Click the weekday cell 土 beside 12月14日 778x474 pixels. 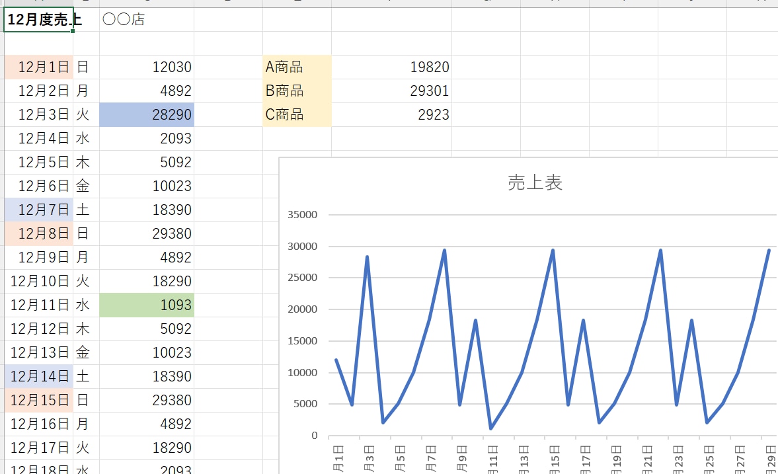[x=87, y=377]
